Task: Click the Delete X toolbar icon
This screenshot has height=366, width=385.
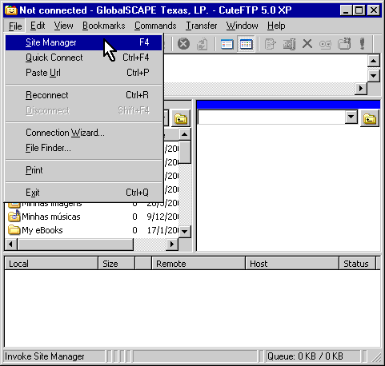Action: click(x=307, y=43)
